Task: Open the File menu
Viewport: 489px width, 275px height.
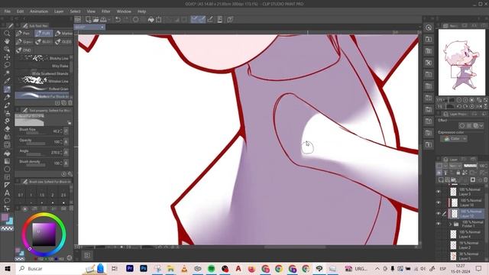Action: pyautogui.click(x=7, y=11)
